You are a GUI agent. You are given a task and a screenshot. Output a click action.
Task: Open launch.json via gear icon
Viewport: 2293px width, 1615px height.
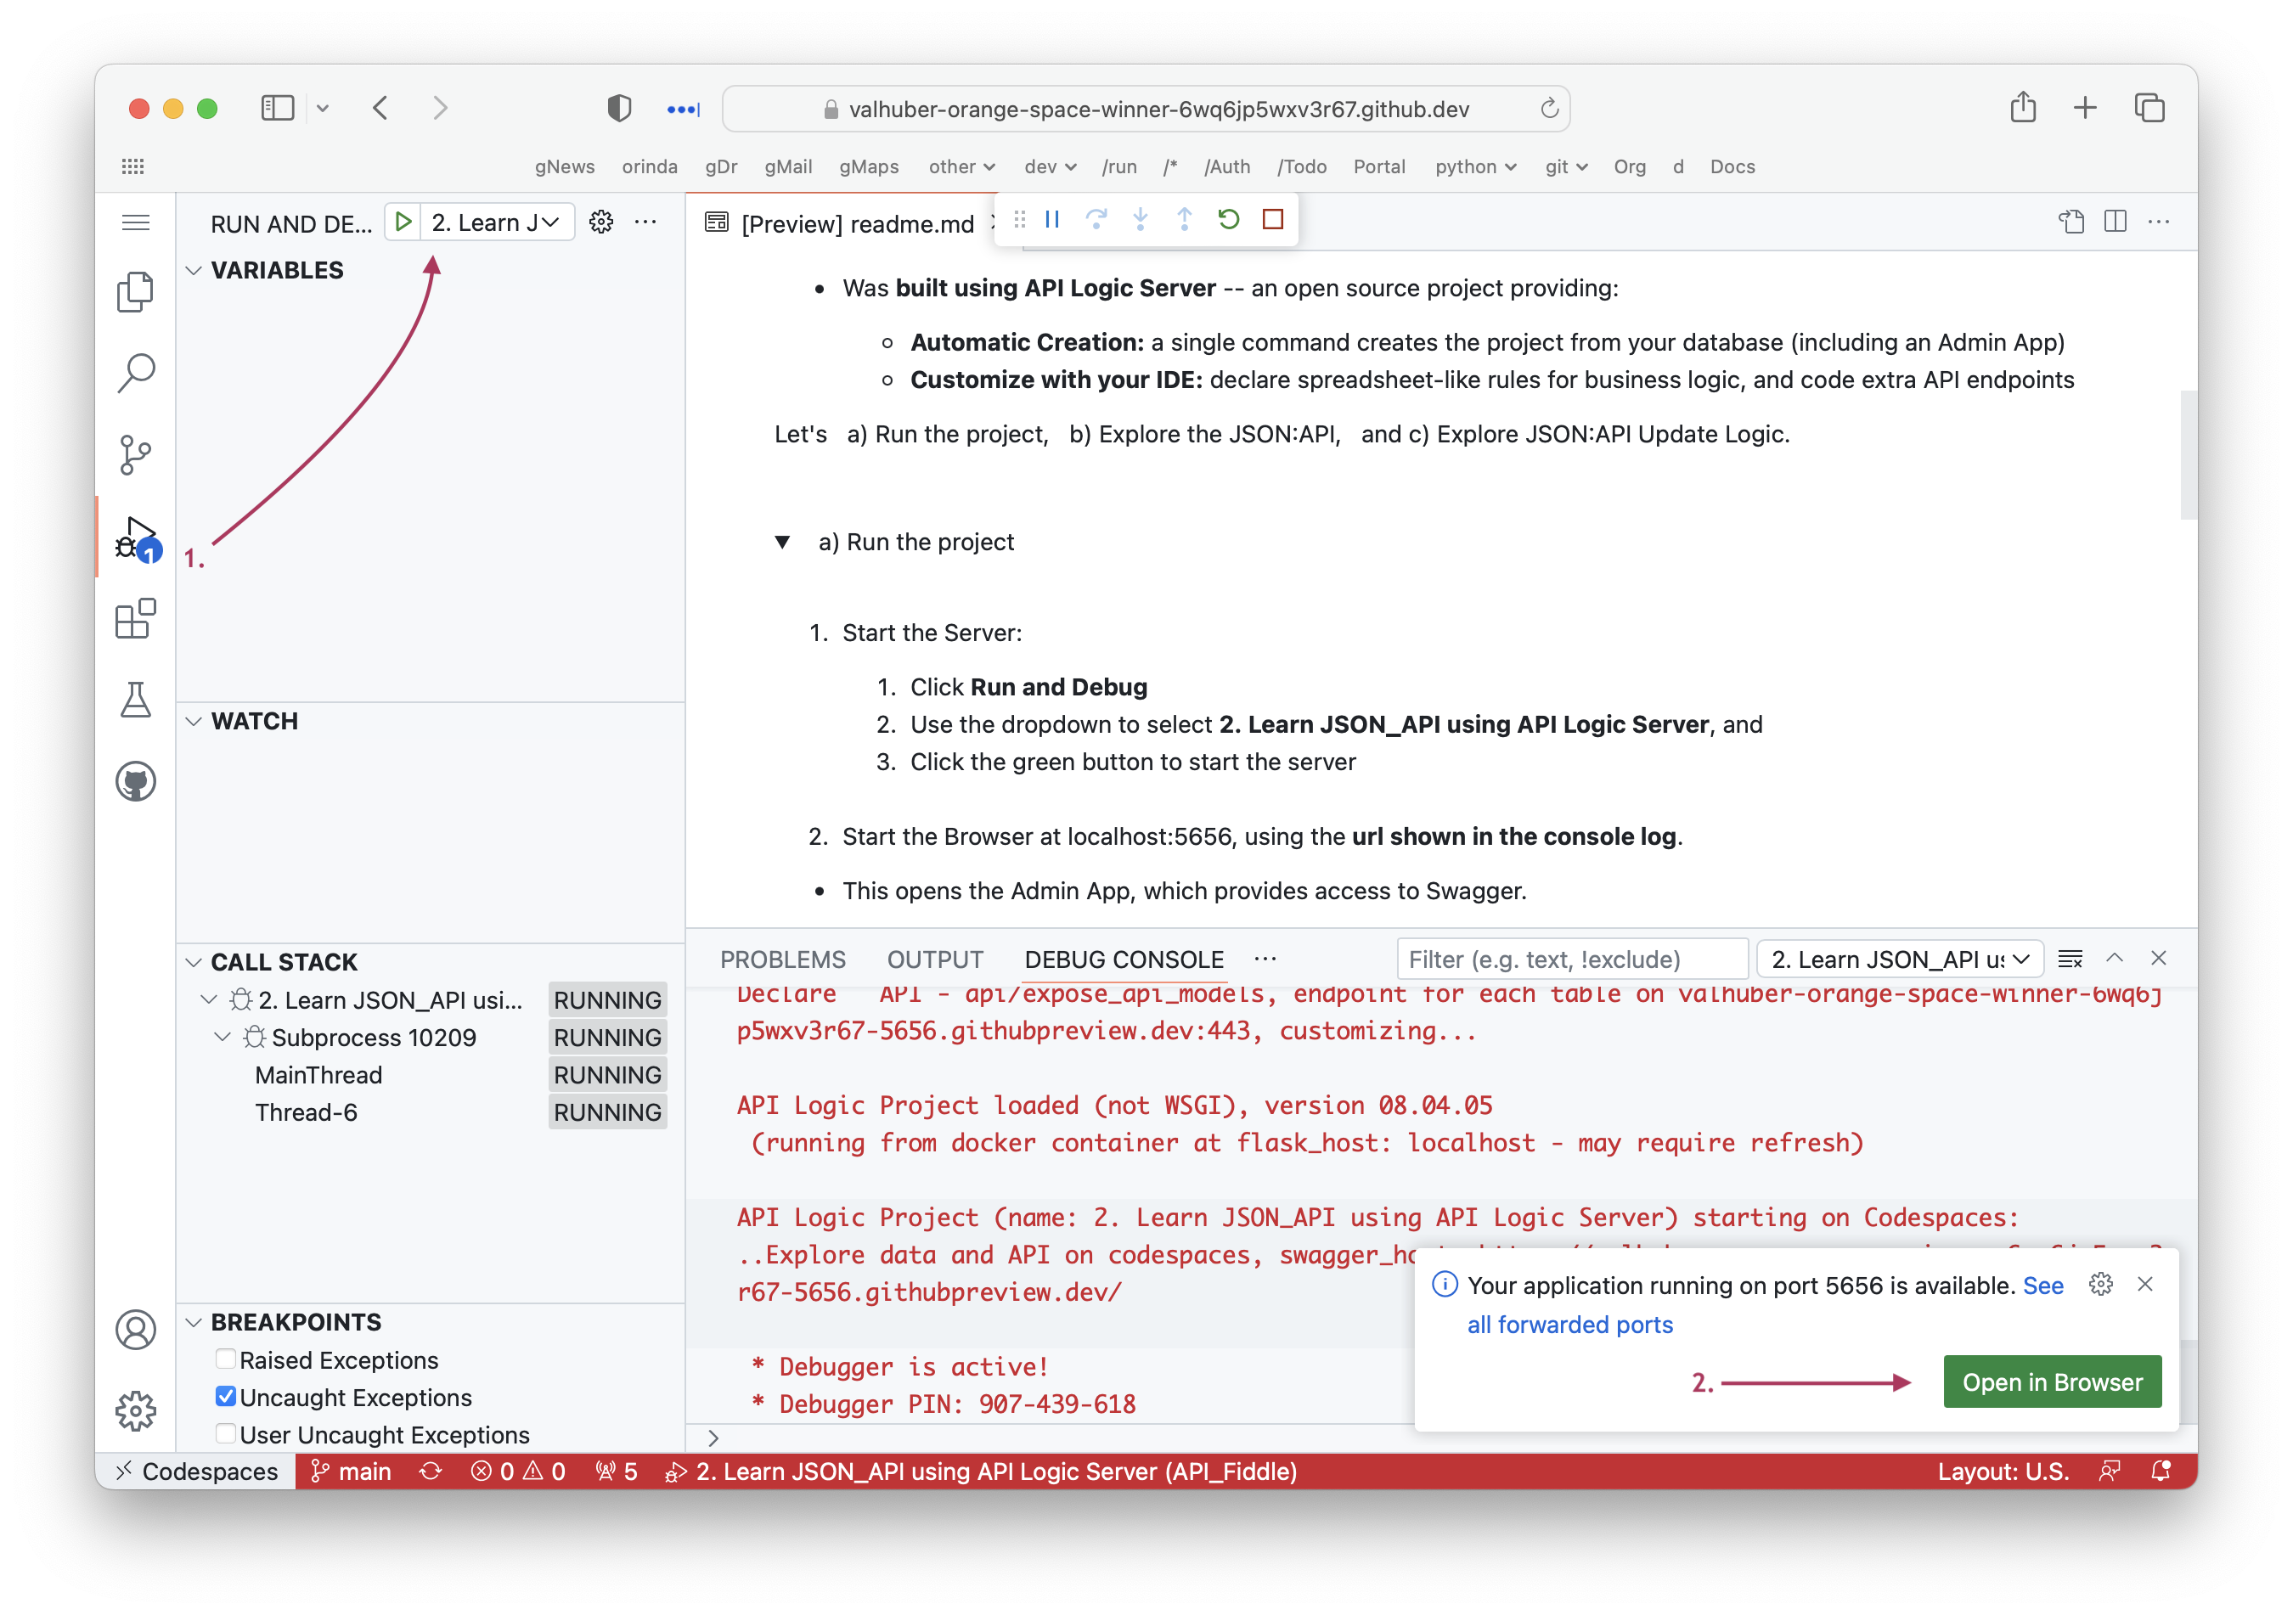tap(600, 222)
